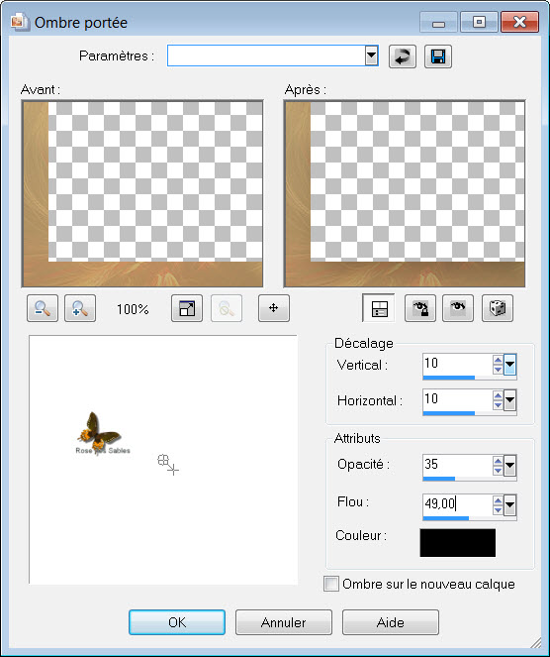The image size is (550, 657).
Task: Expand the Vertical offset slider dropdown arrow
Action: point(509,365)
